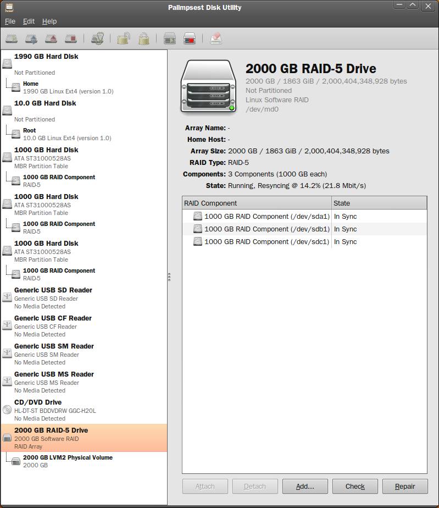Click the Unlock encrypted volume padlock icon
The height and width of the screenshot is (508, 439).
[x=124, y=38]
